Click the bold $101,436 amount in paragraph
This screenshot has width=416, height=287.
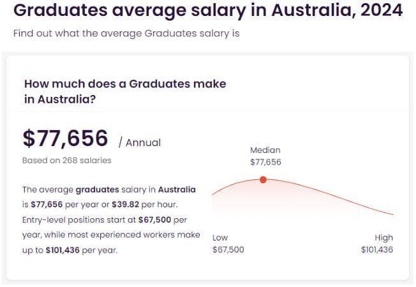point(63,250)
